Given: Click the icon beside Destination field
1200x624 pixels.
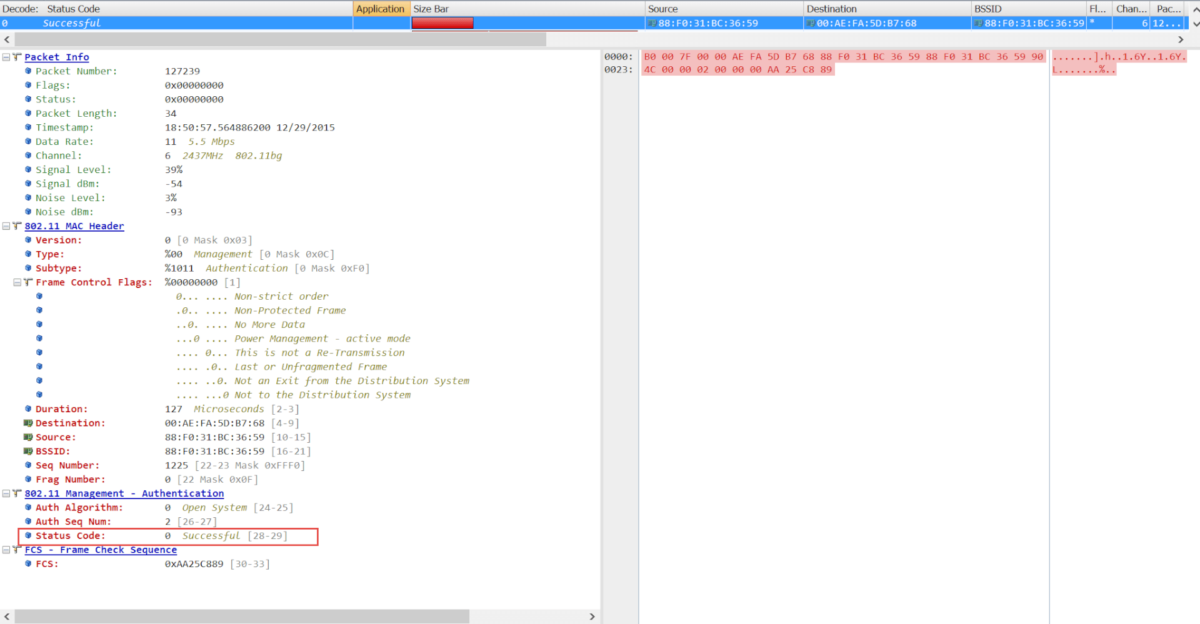Looking at the screenshot, I should 27,423.
